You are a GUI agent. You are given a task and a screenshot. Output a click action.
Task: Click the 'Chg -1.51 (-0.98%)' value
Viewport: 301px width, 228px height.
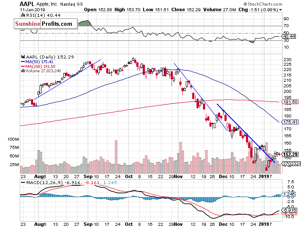pyautogui.click(x=258, y=9)
